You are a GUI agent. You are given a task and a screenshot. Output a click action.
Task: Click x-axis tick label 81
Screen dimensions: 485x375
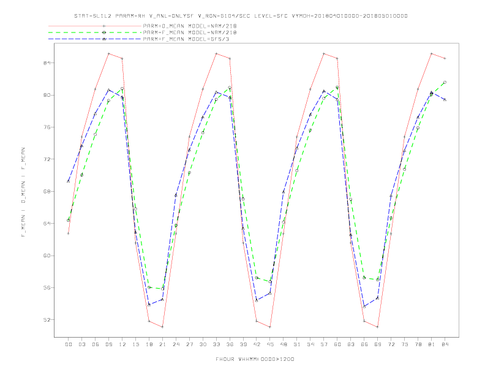(x=432, y=344)
